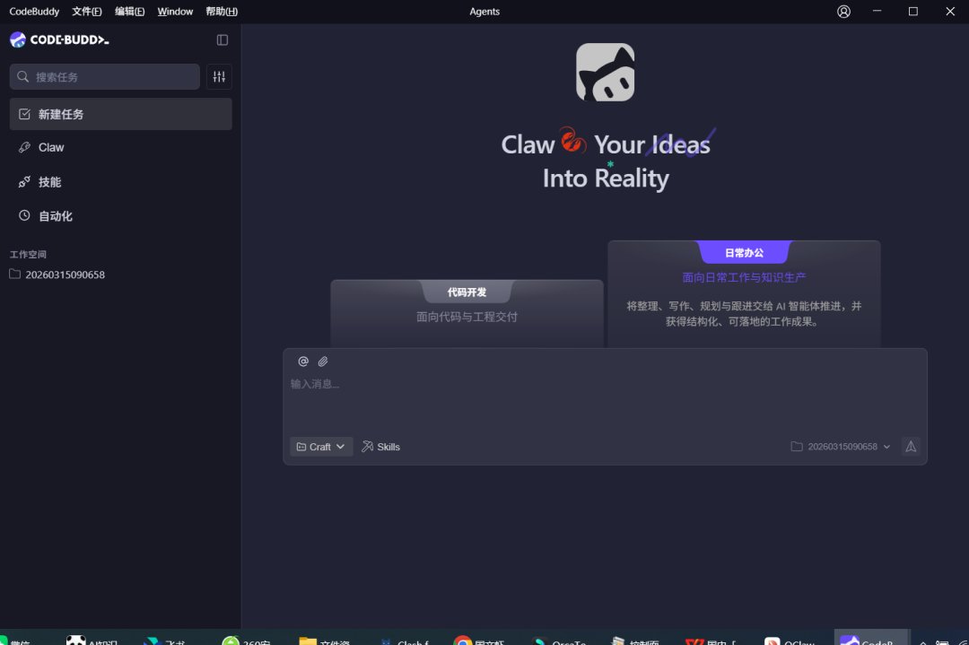
Task: Switch to the 代码开发 tab
Action: 467,292
